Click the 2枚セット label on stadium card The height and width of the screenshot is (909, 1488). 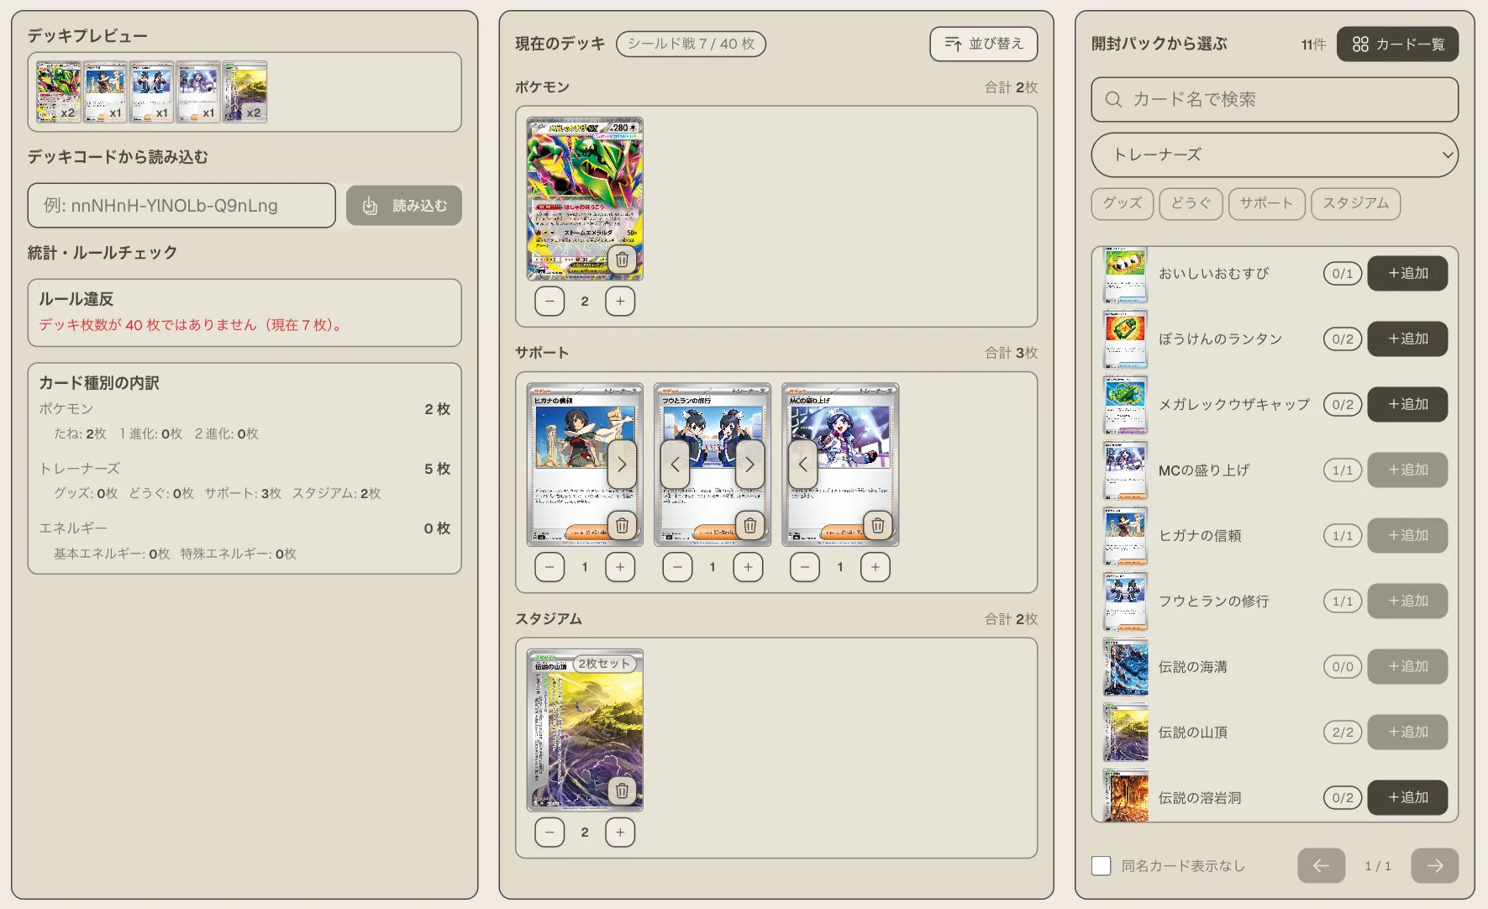click(605, 664)
